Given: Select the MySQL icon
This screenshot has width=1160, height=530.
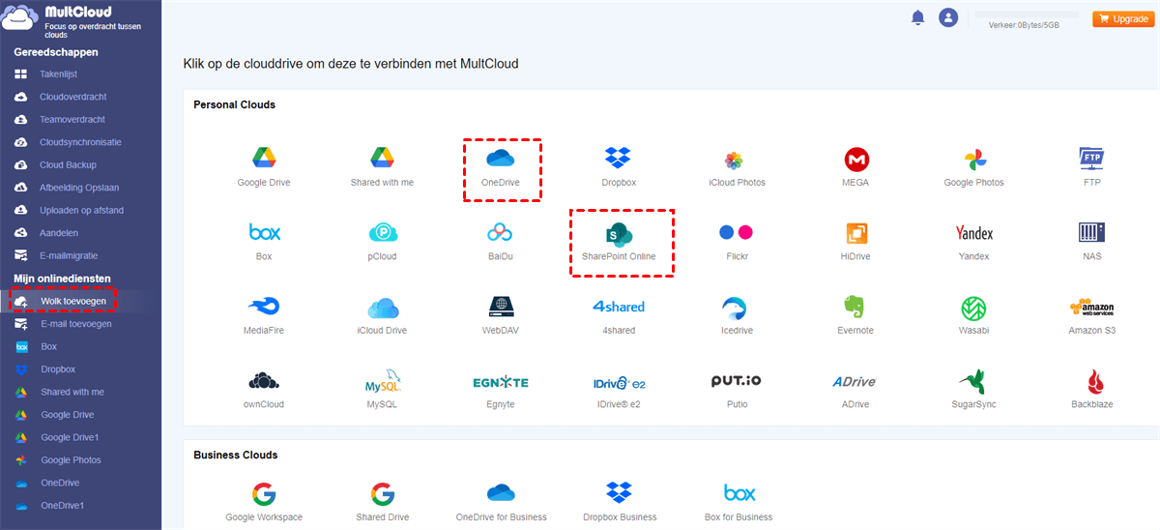Looking at the screenshot, I should (382, 380).
